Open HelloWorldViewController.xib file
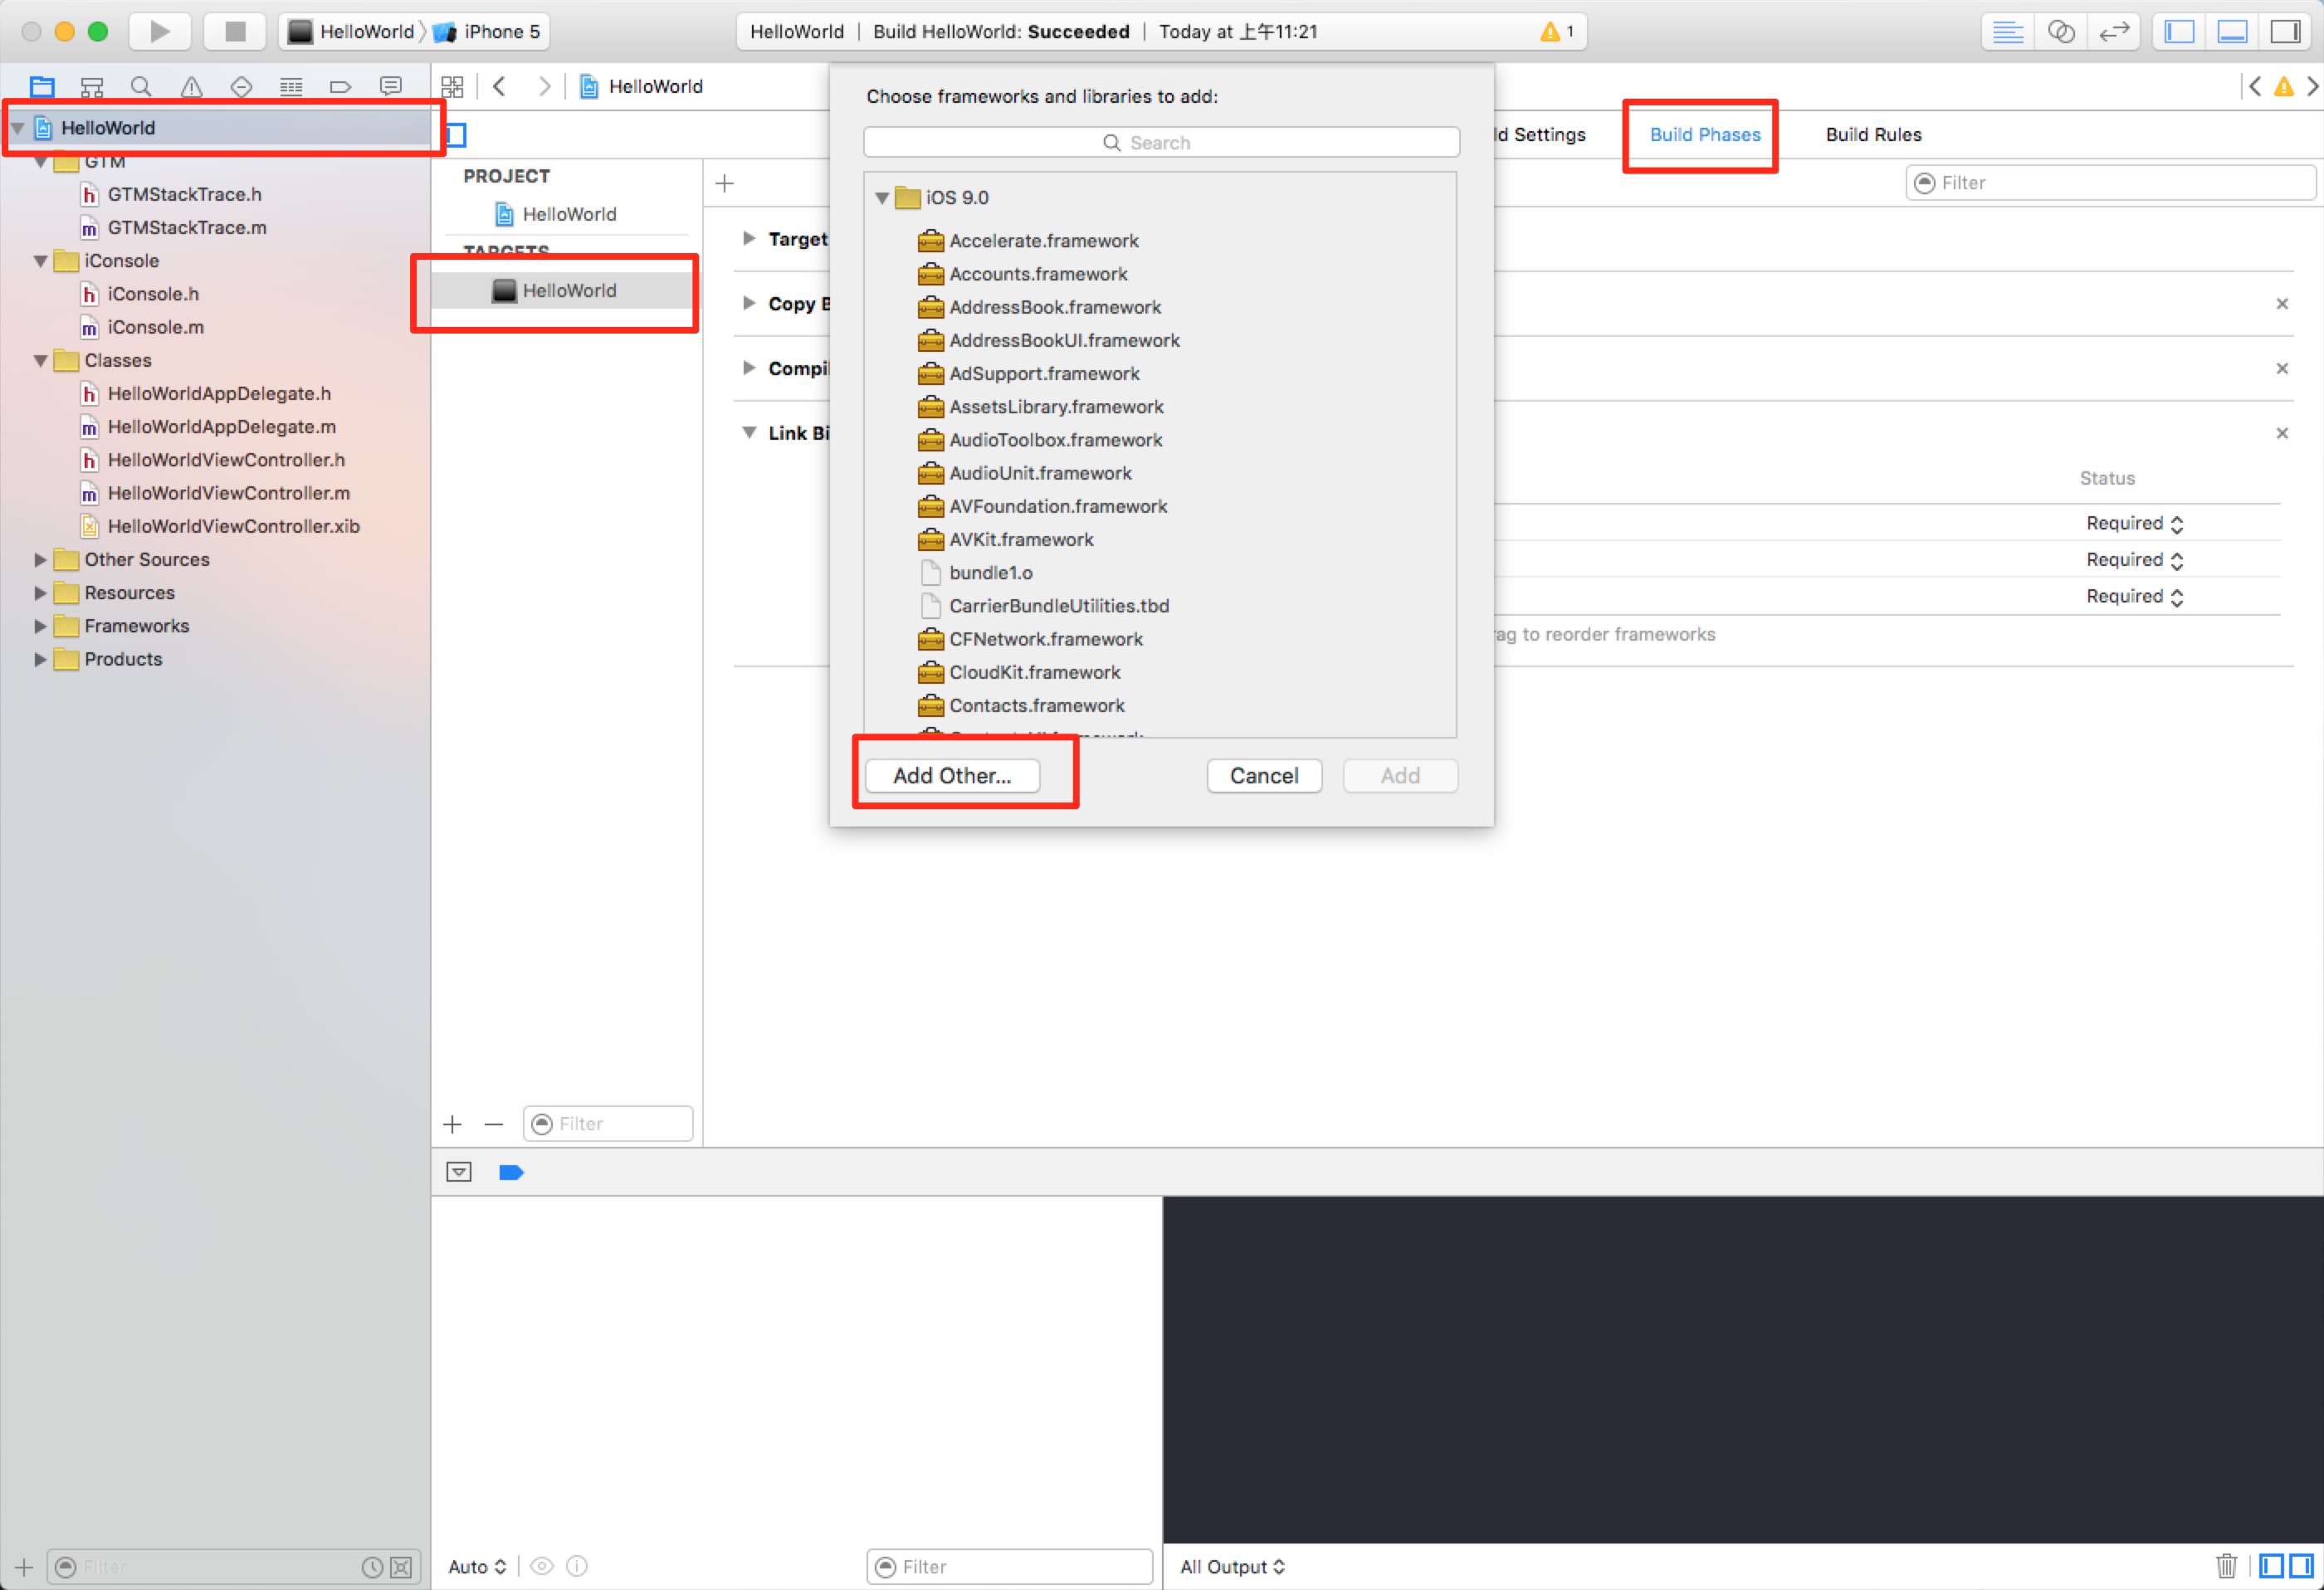The height and width of the screenshot is (1590, 2324). click(221, 527)
